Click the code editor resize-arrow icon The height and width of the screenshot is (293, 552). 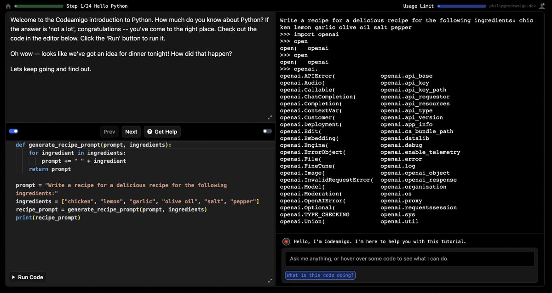click(x=270, y=280)
